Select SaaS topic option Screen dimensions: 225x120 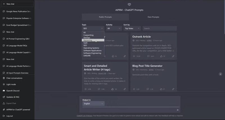(93, 43)
